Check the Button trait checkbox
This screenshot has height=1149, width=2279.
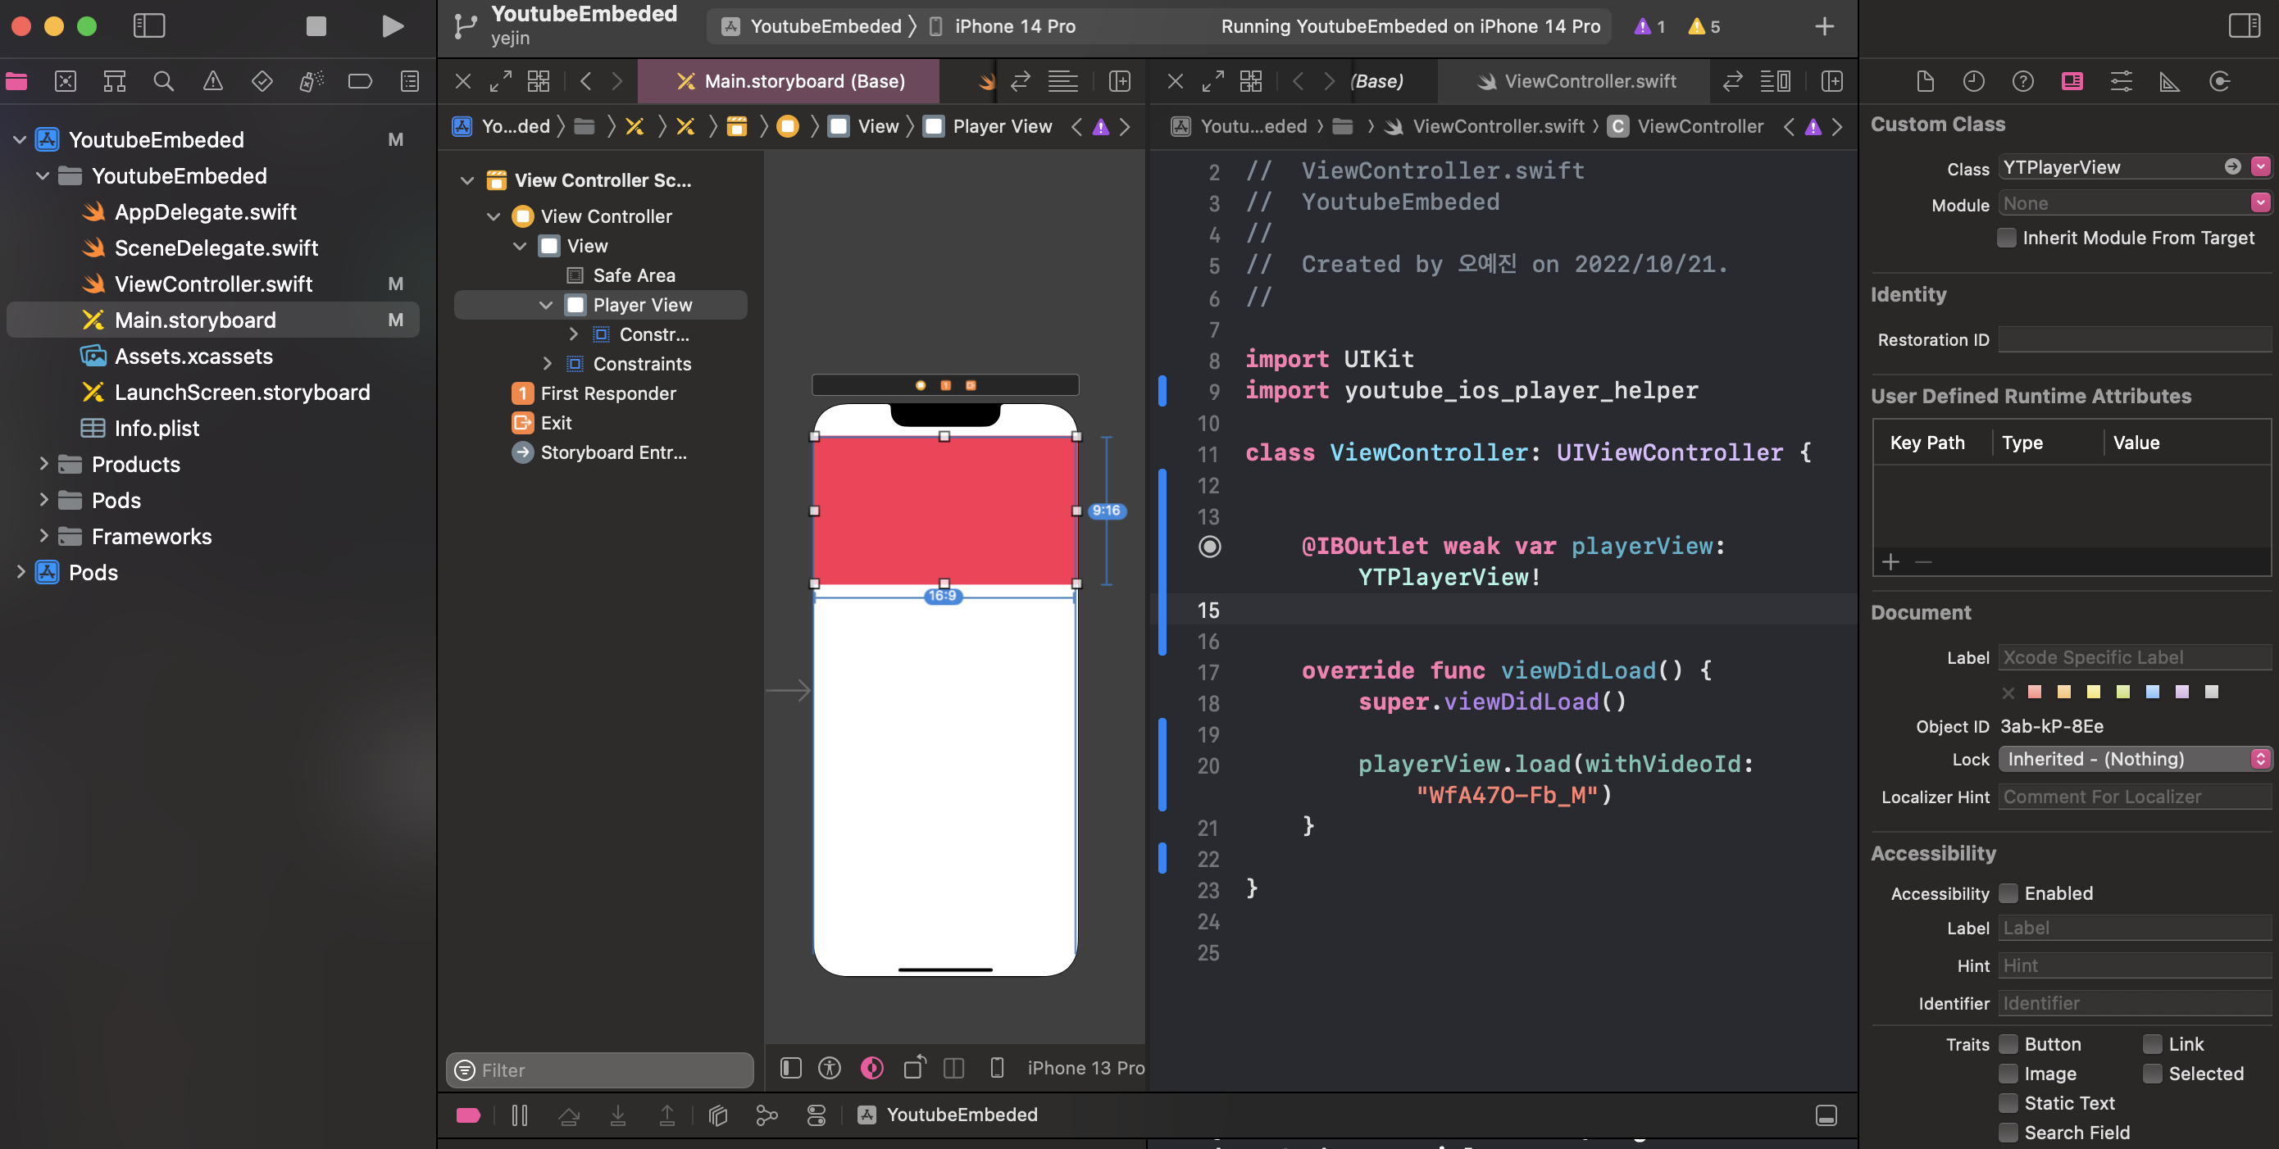point(2008,1044)
